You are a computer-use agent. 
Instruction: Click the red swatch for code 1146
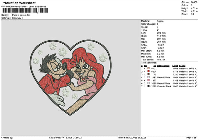tap(149, 71)
